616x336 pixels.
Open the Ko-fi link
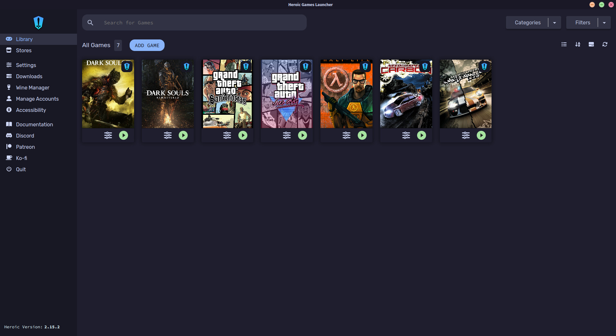tap(38, 158)
